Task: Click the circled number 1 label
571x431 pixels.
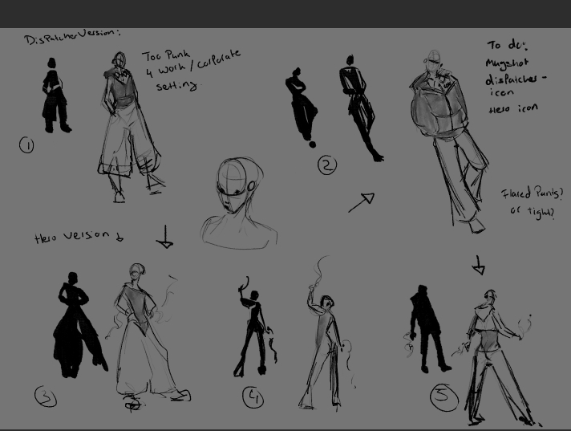Action: click(26, 145)
